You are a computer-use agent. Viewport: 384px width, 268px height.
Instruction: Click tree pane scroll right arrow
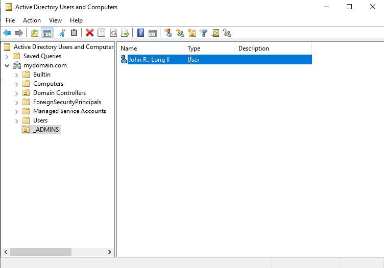[x=109, y=252]
